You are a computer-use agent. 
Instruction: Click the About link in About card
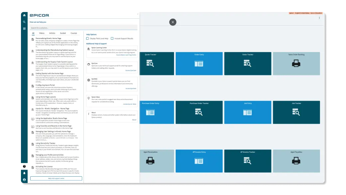[134, 120]
